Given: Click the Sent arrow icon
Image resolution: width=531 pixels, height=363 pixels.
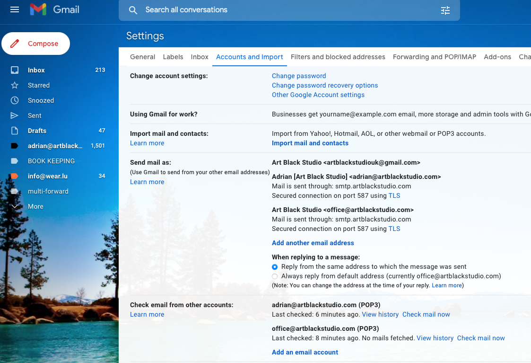Looking at the screenshot, I should pos(15,115).
